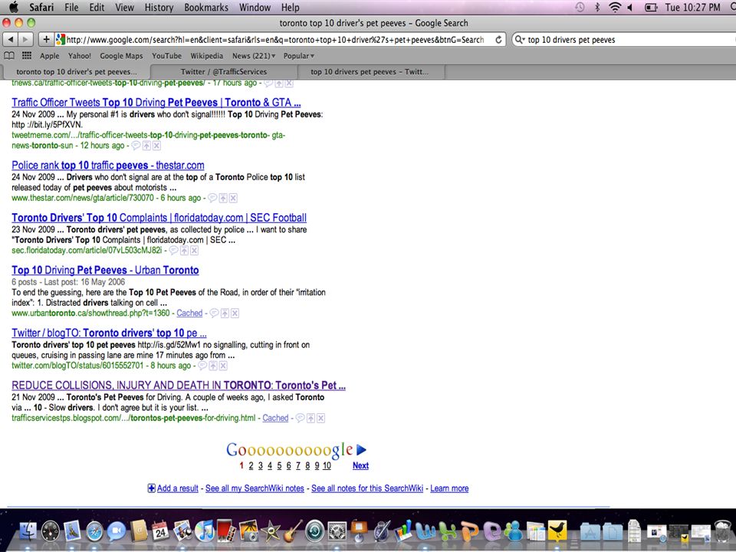736x552 pixels.
Task: Open Safari compass icon in Dock
Action: click(x=94, y=531)
